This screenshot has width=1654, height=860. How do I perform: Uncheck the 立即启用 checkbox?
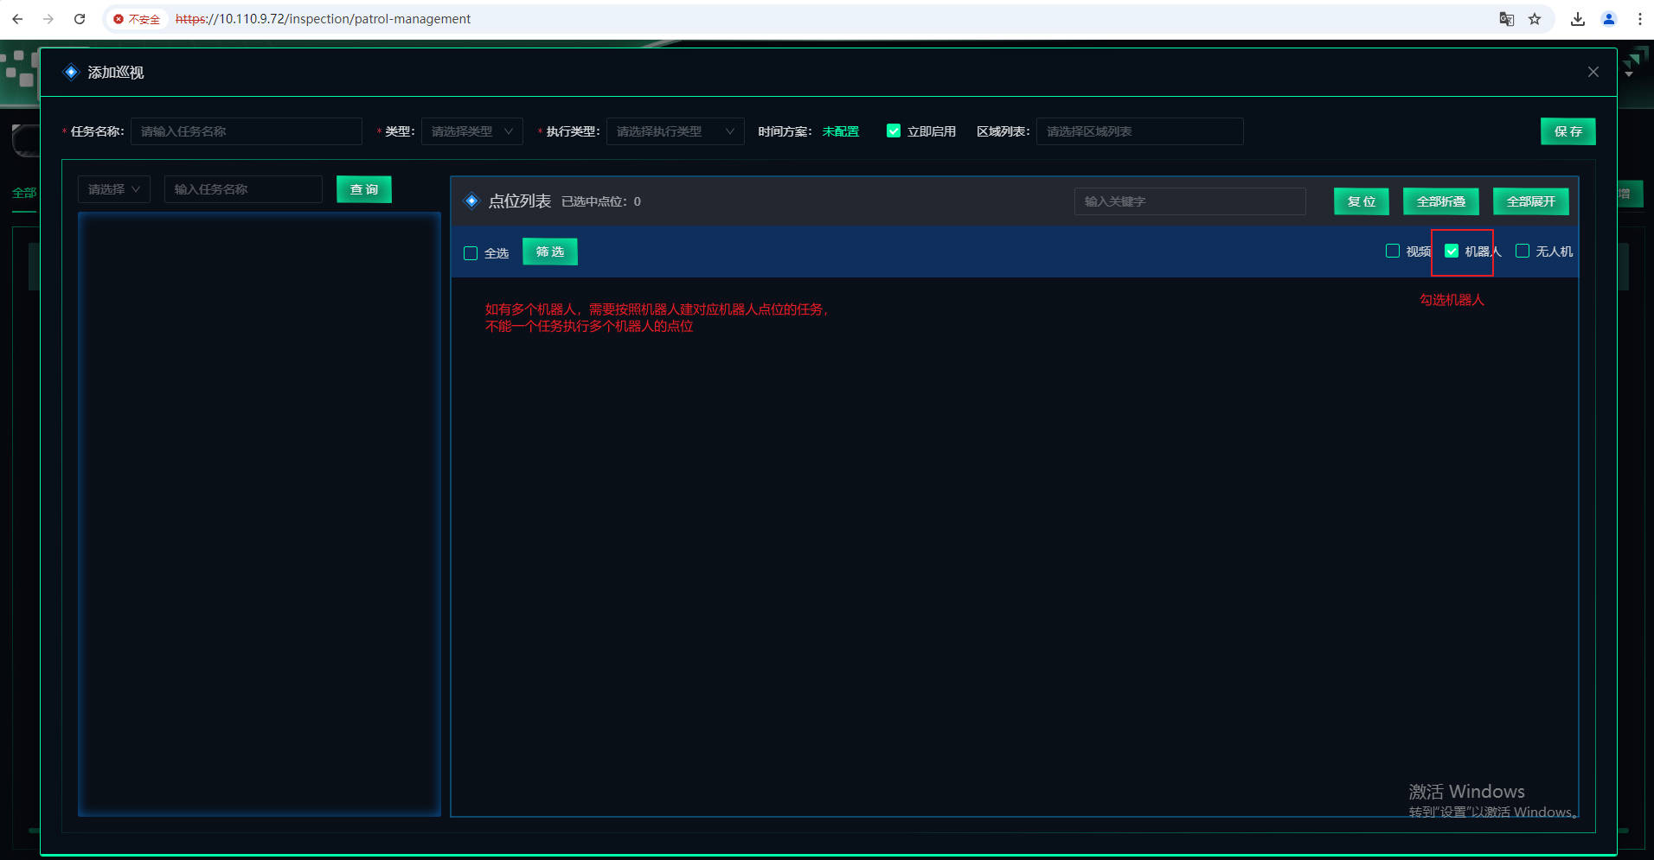click(x=894, y=131)
